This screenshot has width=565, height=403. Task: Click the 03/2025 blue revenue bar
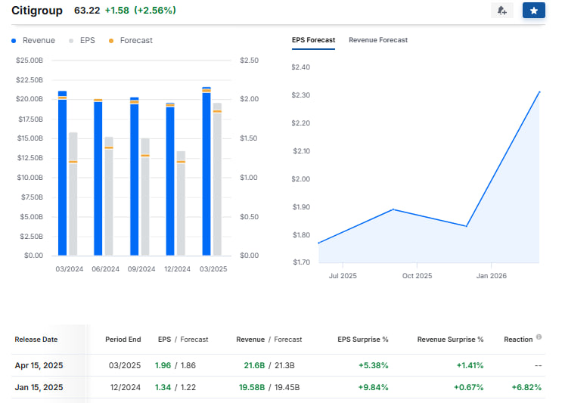pyautogui.click(x=206, y=171)
